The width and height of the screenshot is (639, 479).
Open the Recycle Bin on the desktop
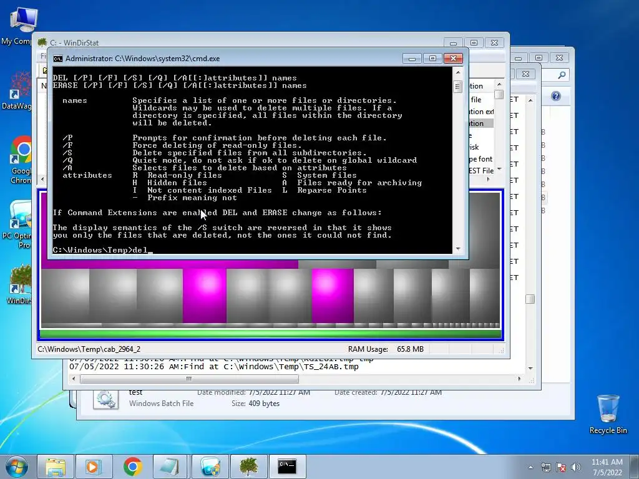pos(608,414)
